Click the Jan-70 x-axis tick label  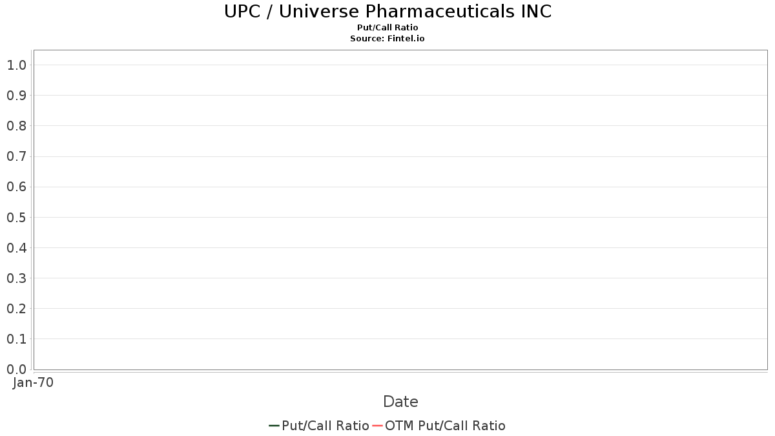coord(33,382)
